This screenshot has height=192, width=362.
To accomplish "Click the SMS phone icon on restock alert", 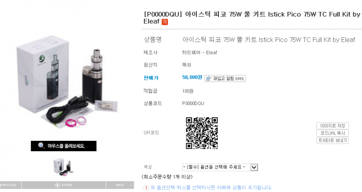I will 209,78.
